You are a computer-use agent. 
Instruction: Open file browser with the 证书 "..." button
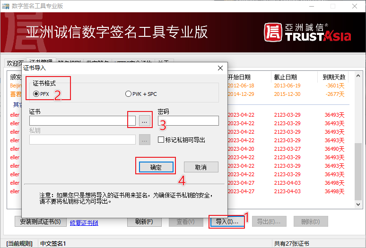coord(145,121)
